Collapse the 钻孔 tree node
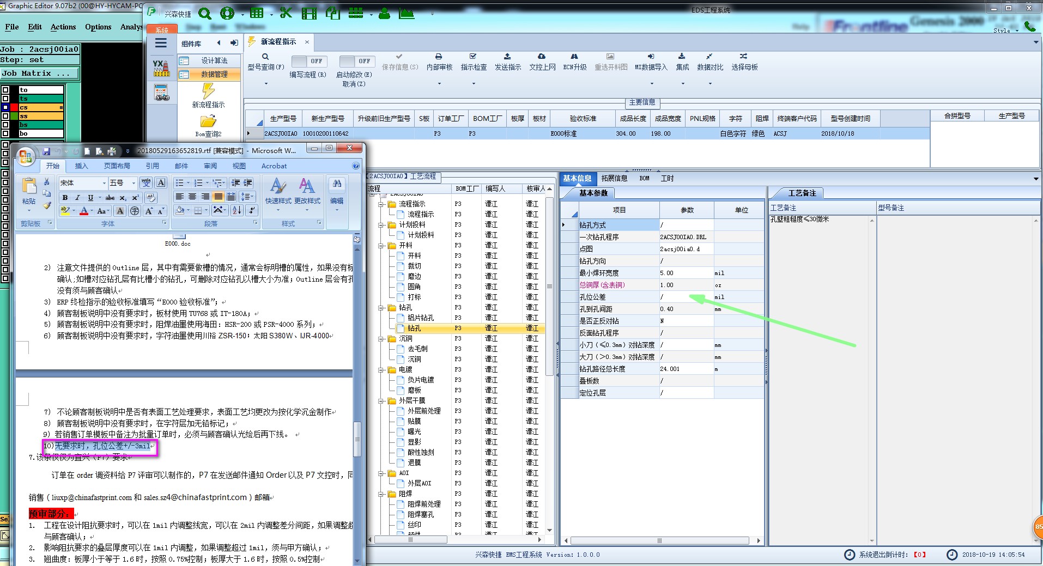This screenshot has height=566, width=1043. click(x=381, y=308)
